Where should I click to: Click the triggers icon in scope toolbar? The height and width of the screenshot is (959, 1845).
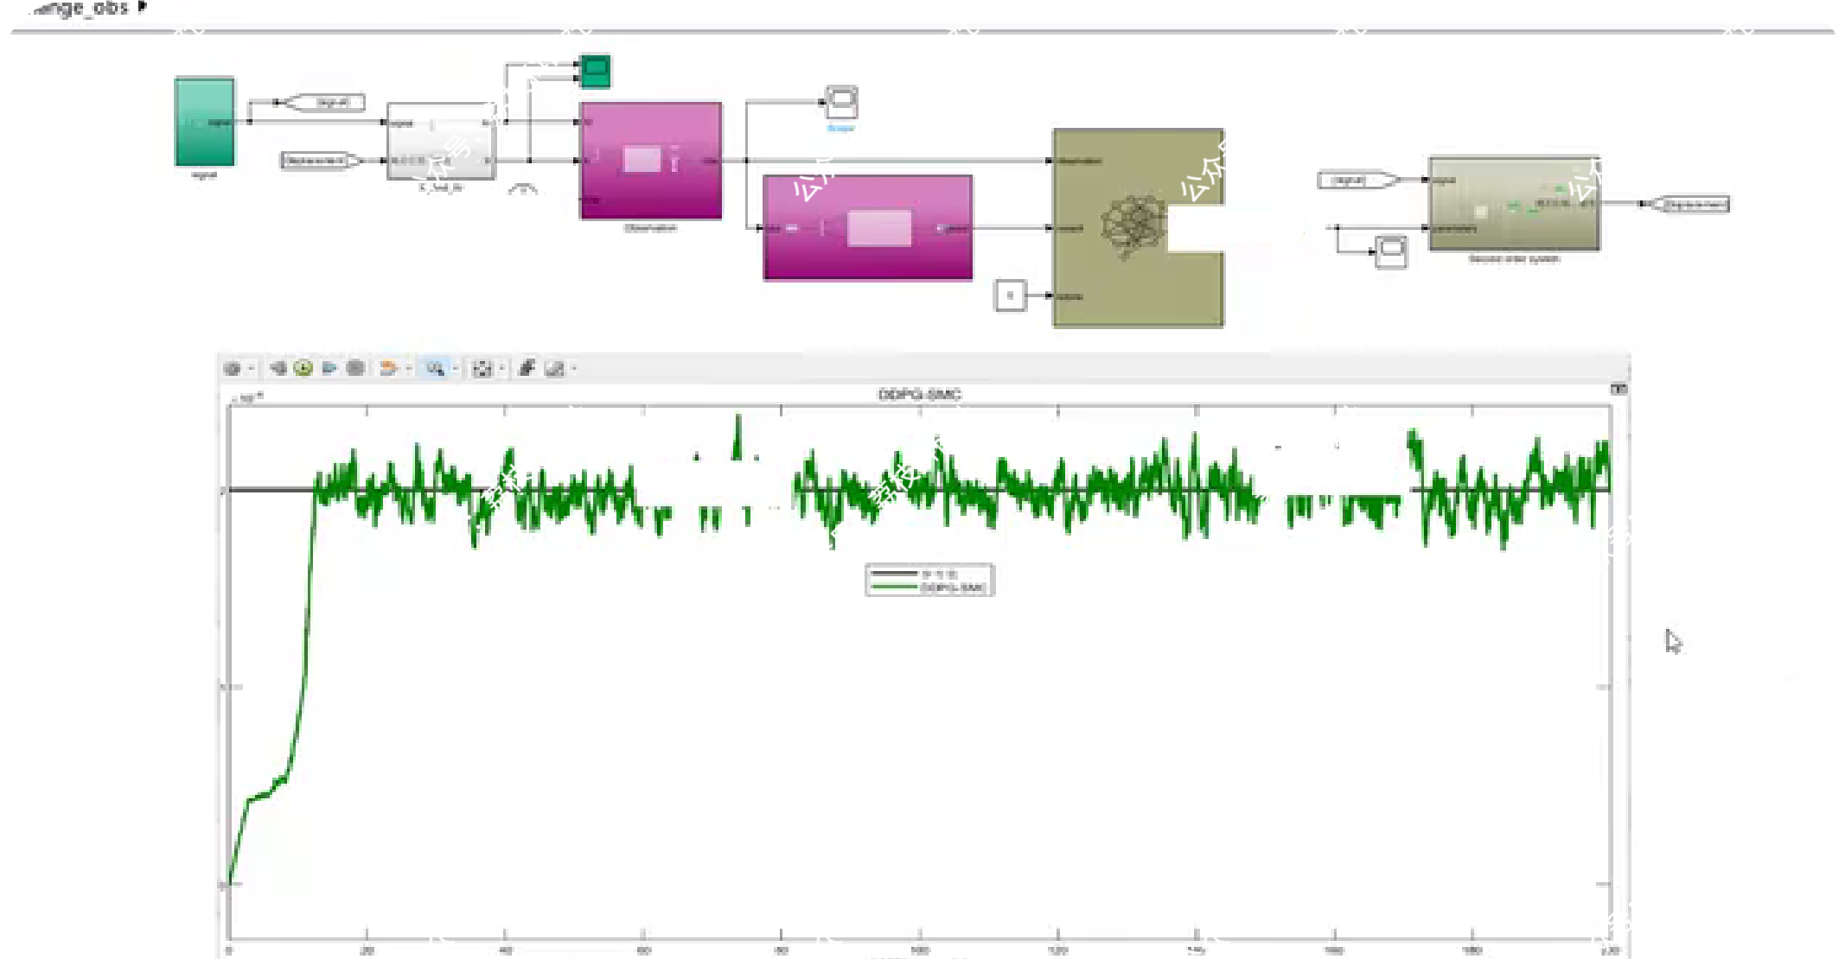(x=527, y=369)
